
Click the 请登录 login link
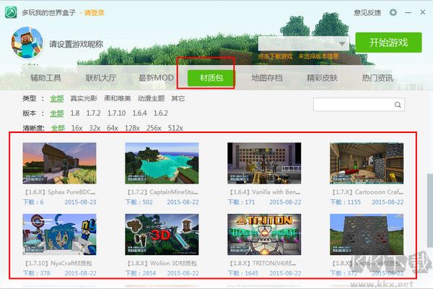pyautogui.click(x=94, y=13)
